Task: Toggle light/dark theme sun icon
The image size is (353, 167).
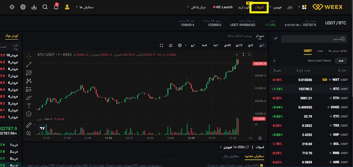Action: click(12, 7)
